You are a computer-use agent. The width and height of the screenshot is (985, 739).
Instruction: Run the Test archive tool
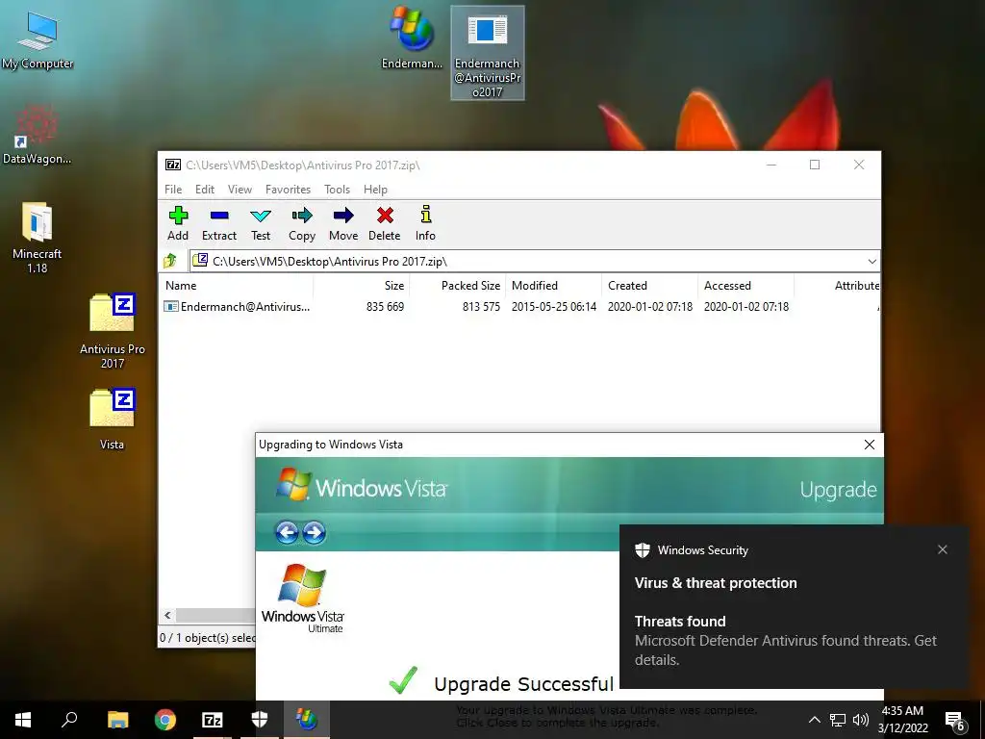(260, 223)
